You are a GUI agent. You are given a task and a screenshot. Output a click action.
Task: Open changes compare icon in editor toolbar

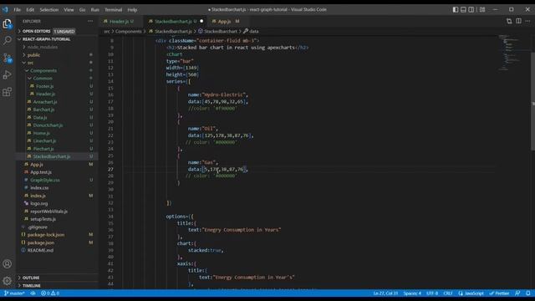[x=509, y=21]
